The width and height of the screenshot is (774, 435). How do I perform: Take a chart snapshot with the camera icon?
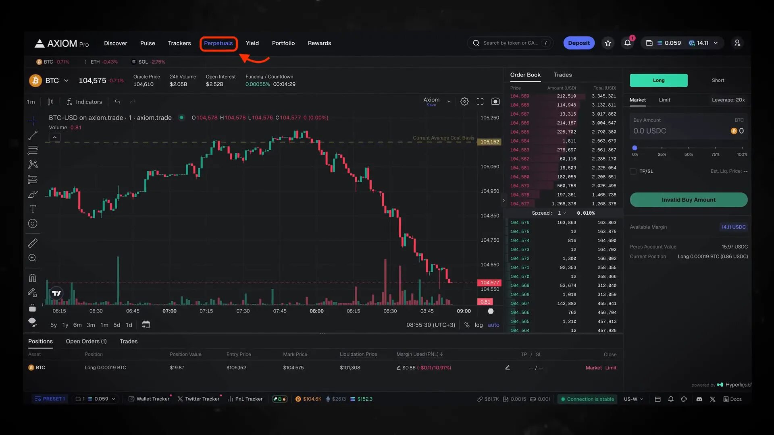click(x=495, y=101)
